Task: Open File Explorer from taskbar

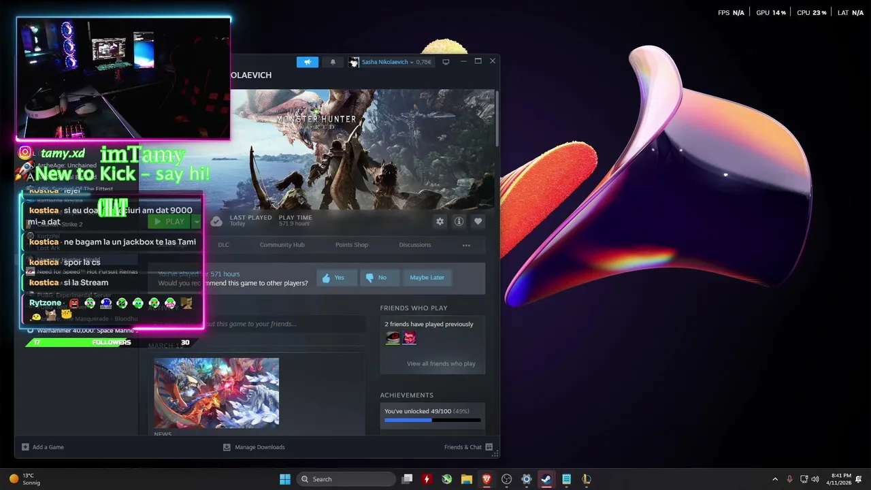Action: tap(467, 479)
